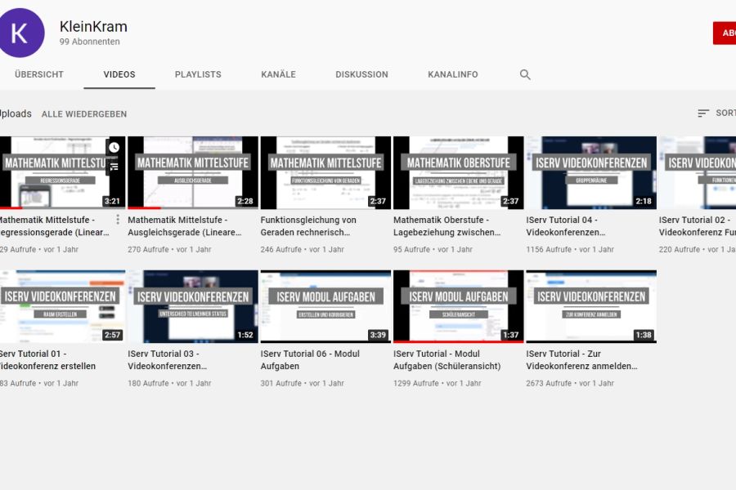The image size is (736, 490).
Task: Click the red subscribe button
Action: pos(725,33)
